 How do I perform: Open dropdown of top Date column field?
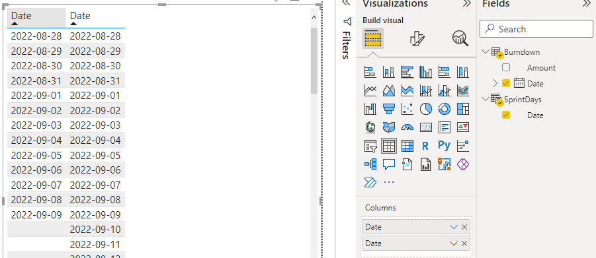(454, 227)
